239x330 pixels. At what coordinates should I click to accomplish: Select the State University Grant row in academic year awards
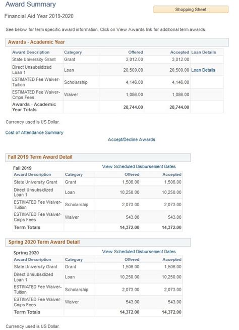117,60
